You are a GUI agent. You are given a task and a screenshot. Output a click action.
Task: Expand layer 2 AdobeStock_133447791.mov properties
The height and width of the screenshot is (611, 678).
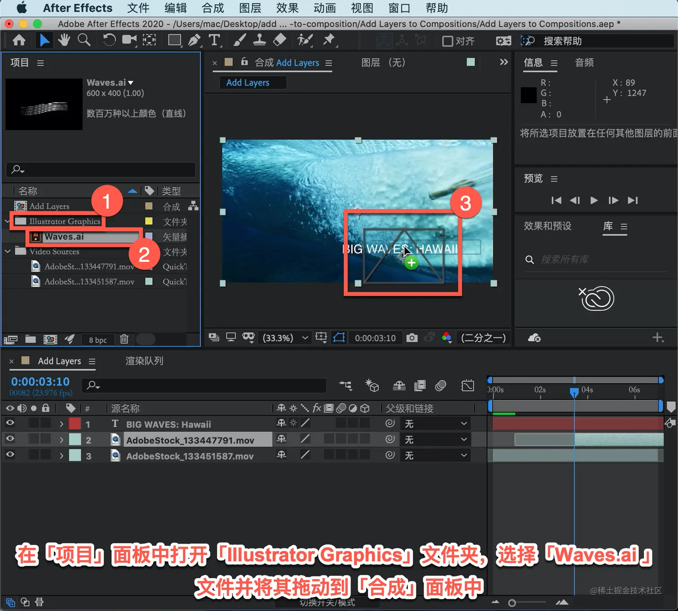61,440
